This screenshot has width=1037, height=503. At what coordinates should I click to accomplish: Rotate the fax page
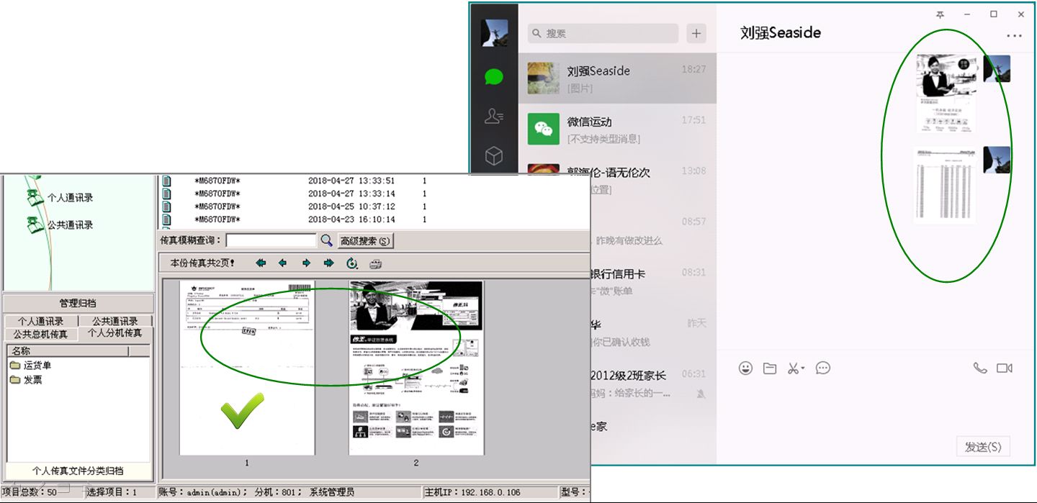click(352, 263)
